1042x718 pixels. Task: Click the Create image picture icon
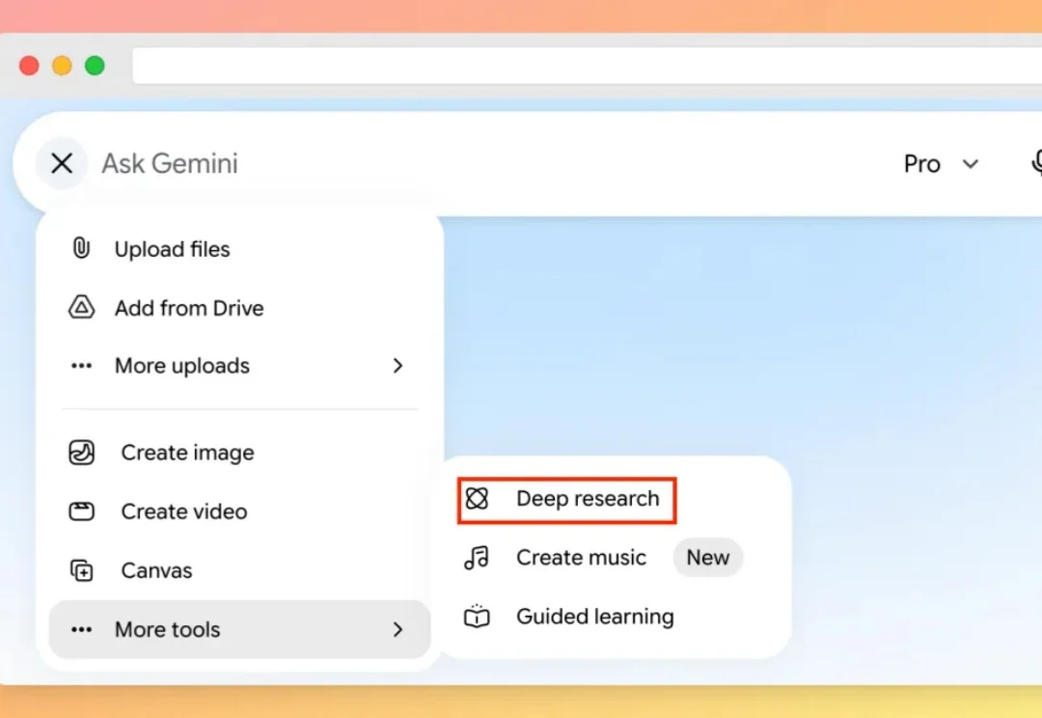82,452
